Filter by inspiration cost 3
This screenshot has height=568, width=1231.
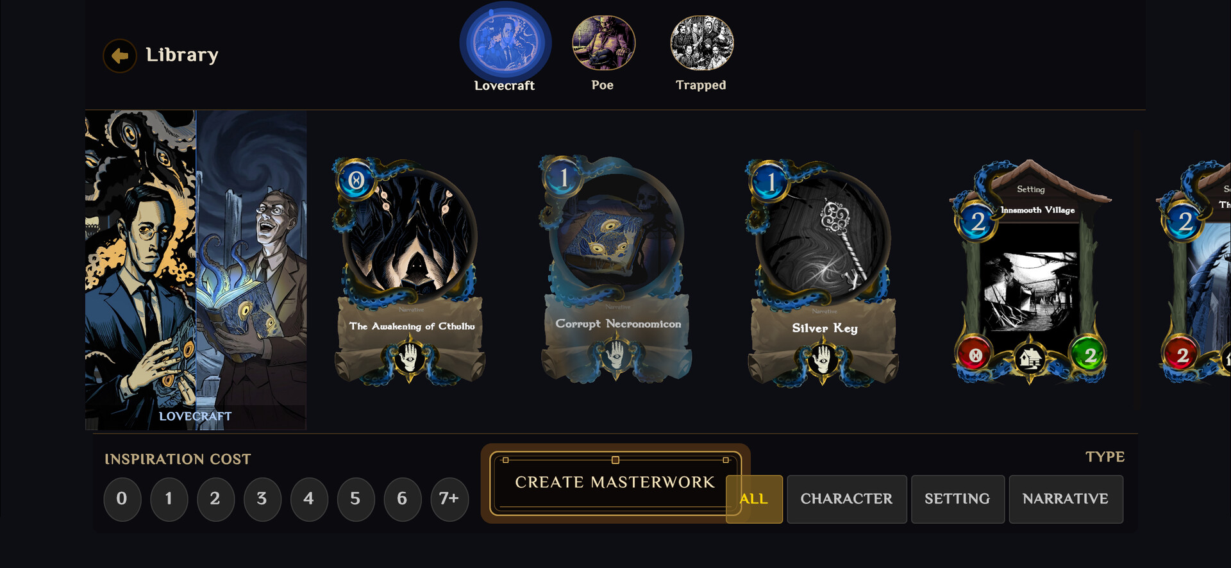[262, 499]
